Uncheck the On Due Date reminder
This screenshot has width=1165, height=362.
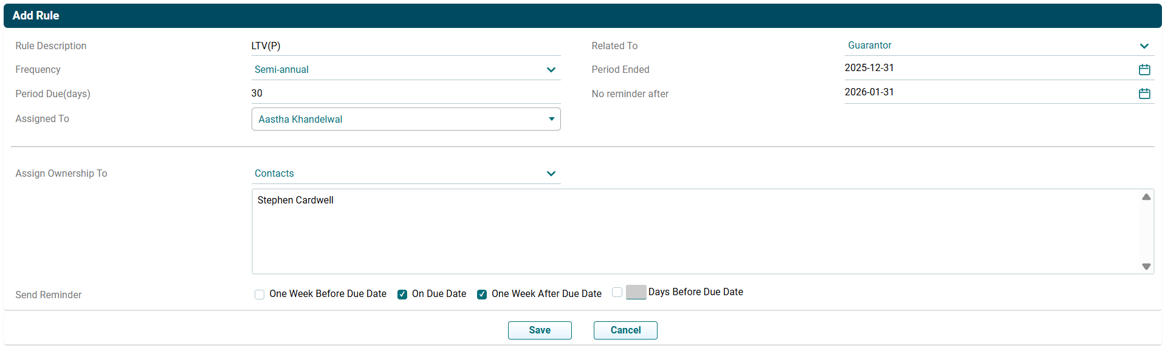(x=402, y=295)
